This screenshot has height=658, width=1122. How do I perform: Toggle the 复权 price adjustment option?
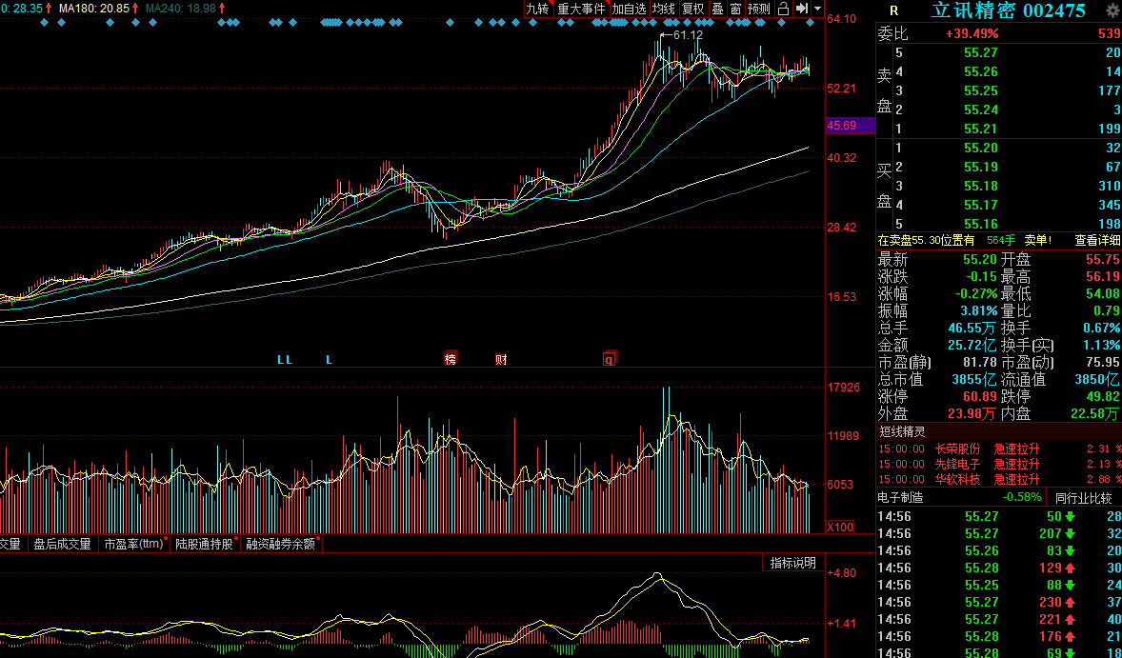coord(692,9)
